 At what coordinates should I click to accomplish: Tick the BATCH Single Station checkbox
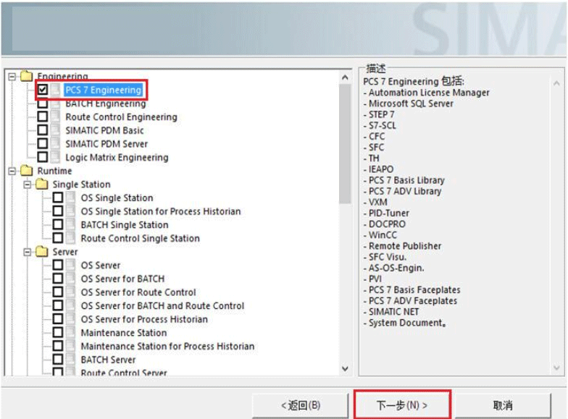coord(58,224)
